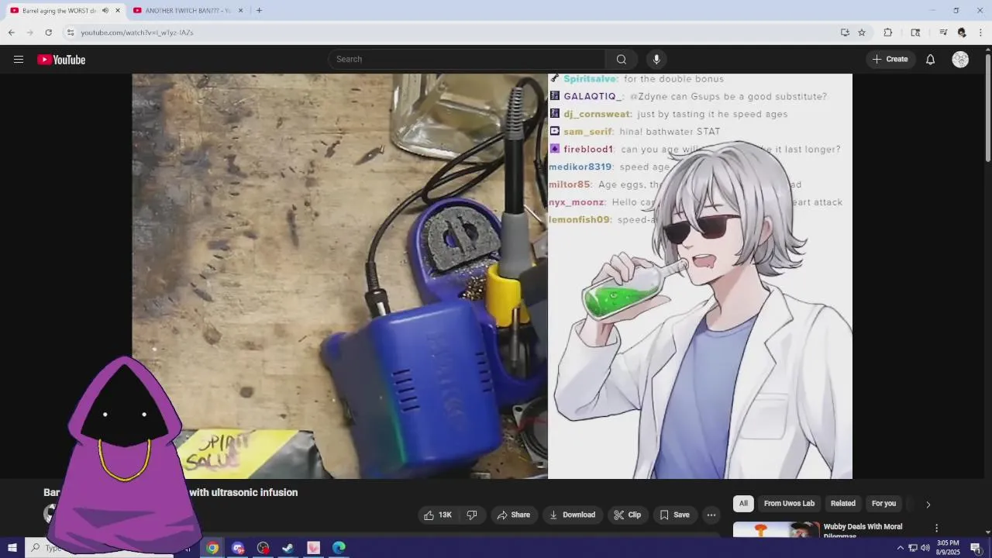Screen dimensions: 992x558
Task: Close the ANOTHER TWITCH BAN tab
Action: click(240, 10)
